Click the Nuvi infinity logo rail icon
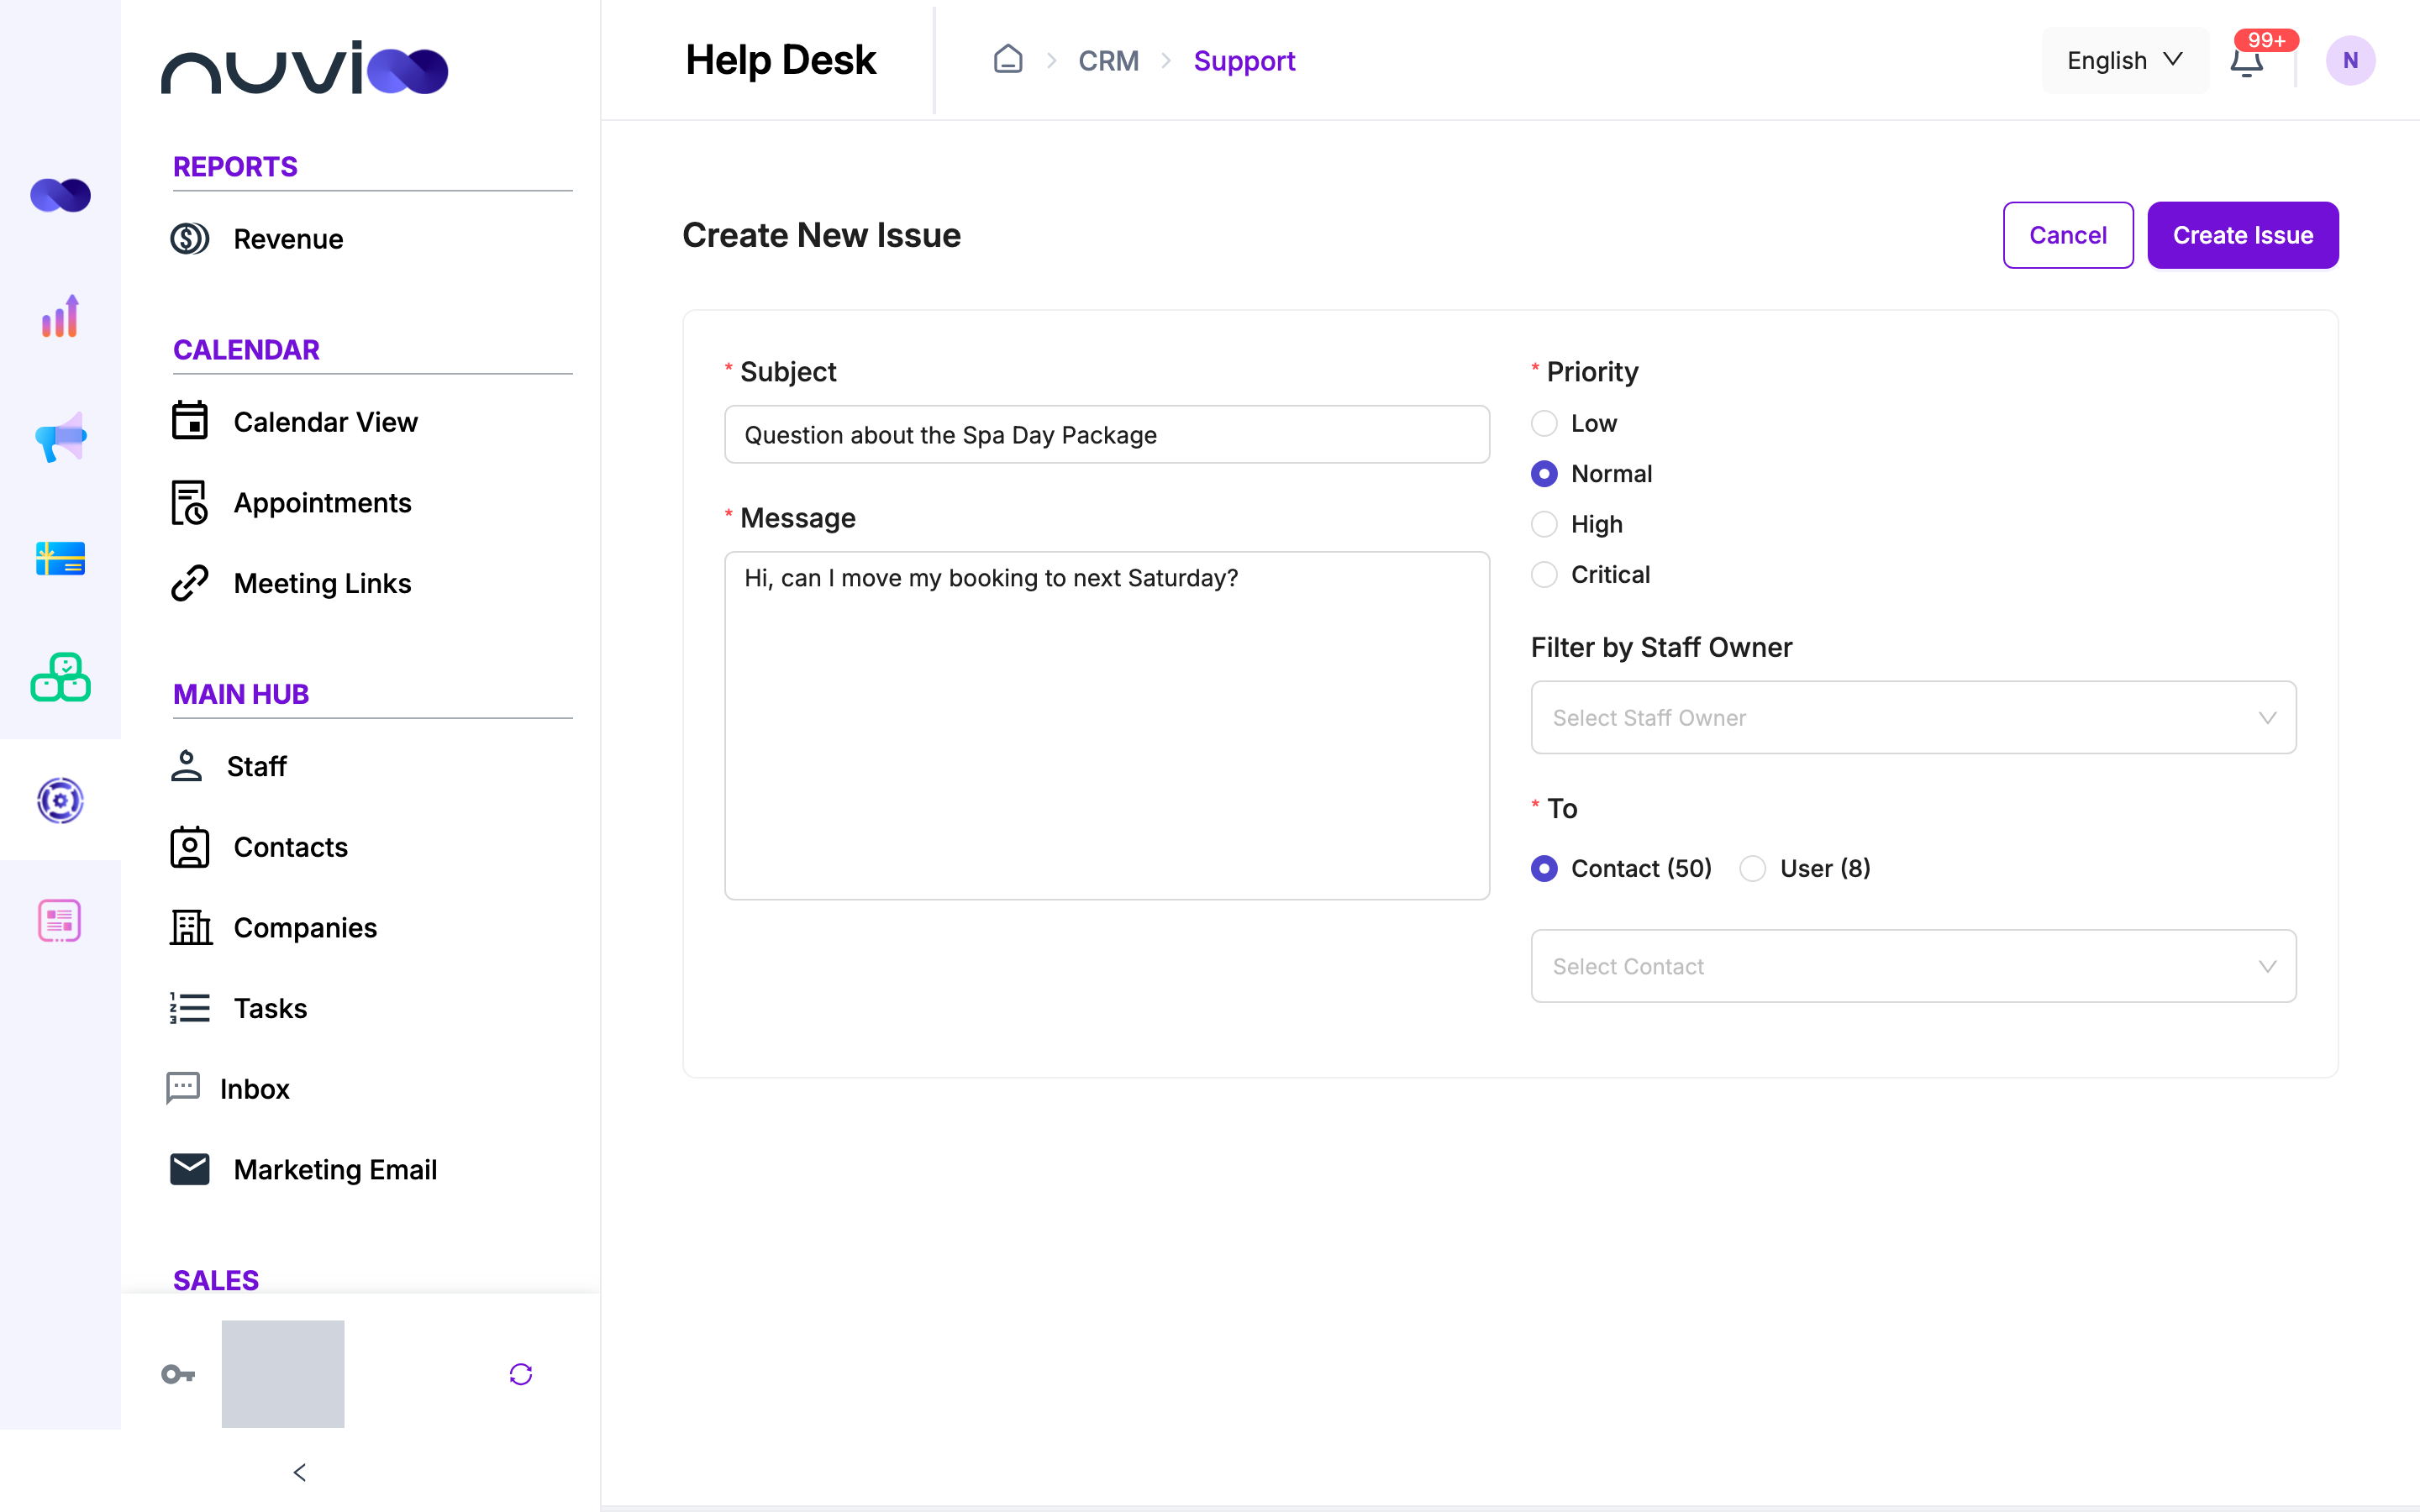 point(60,195)
